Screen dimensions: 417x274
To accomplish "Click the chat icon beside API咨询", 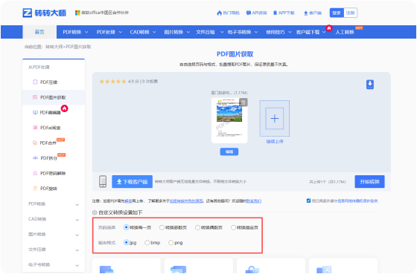I will tap(249, 13).
